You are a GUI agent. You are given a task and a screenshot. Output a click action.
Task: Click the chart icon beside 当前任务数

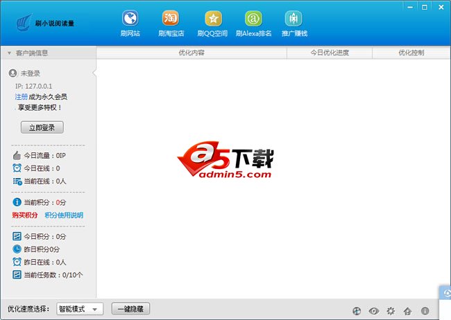point(17,274)
